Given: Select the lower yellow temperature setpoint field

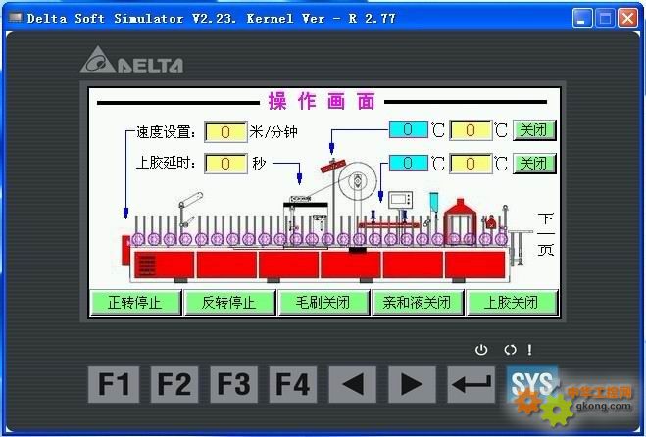Looking at the screenshot, I should (x=471, y=164).
